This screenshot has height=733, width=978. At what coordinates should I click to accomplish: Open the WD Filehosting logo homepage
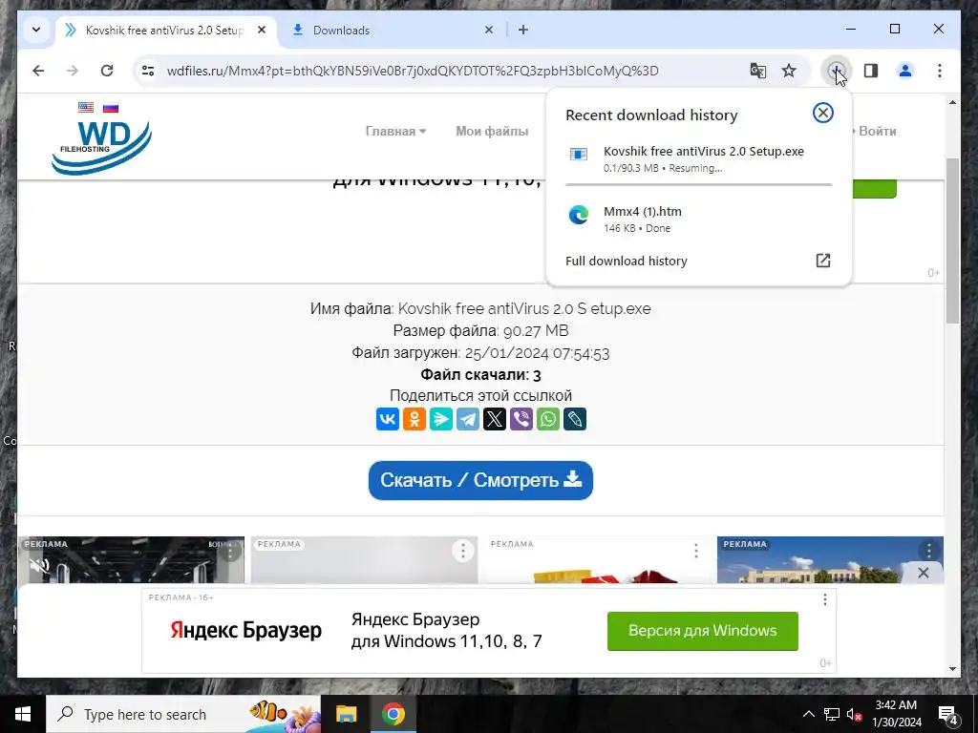click(101, 147)
